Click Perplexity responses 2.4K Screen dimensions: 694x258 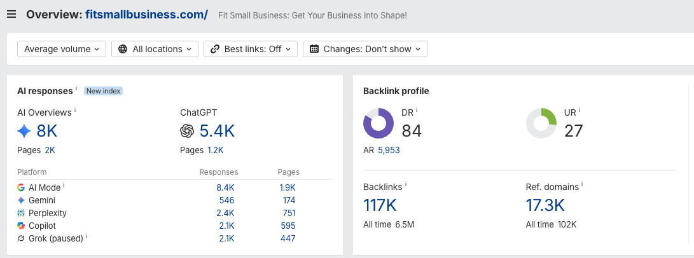coord(225,214)
